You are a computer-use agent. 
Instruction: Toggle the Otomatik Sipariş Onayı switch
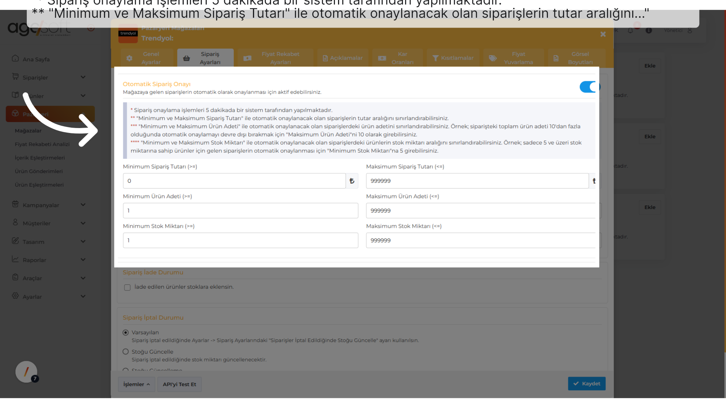[589, 87]
